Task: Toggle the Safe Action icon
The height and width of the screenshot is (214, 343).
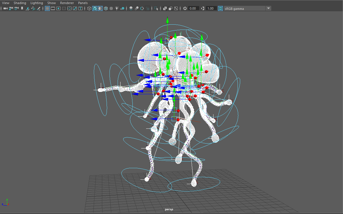Action: pyautogui.click(x=75, y=8)
